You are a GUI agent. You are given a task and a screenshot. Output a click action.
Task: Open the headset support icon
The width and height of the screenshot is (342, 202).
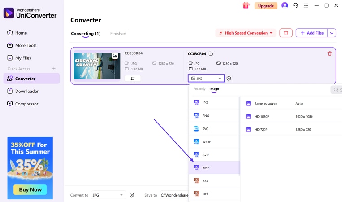click(x=295, y=5)
